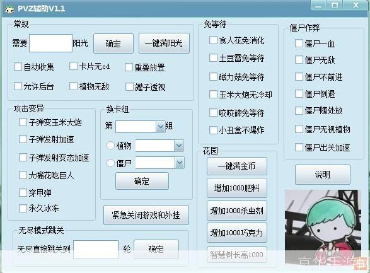Image resolution: width=370 pixels, height=273 pixels.
Task: Click the 一键满金币 button
Action: (237, 166)
